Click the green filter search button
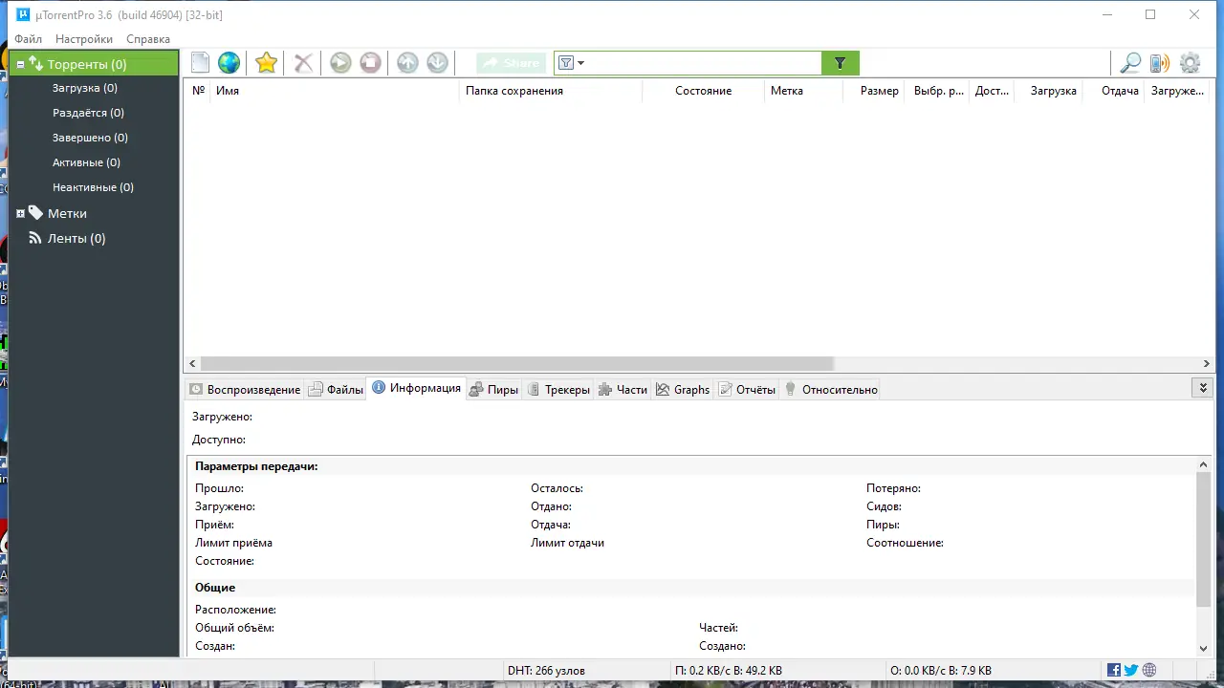 [x=840, y=63]
